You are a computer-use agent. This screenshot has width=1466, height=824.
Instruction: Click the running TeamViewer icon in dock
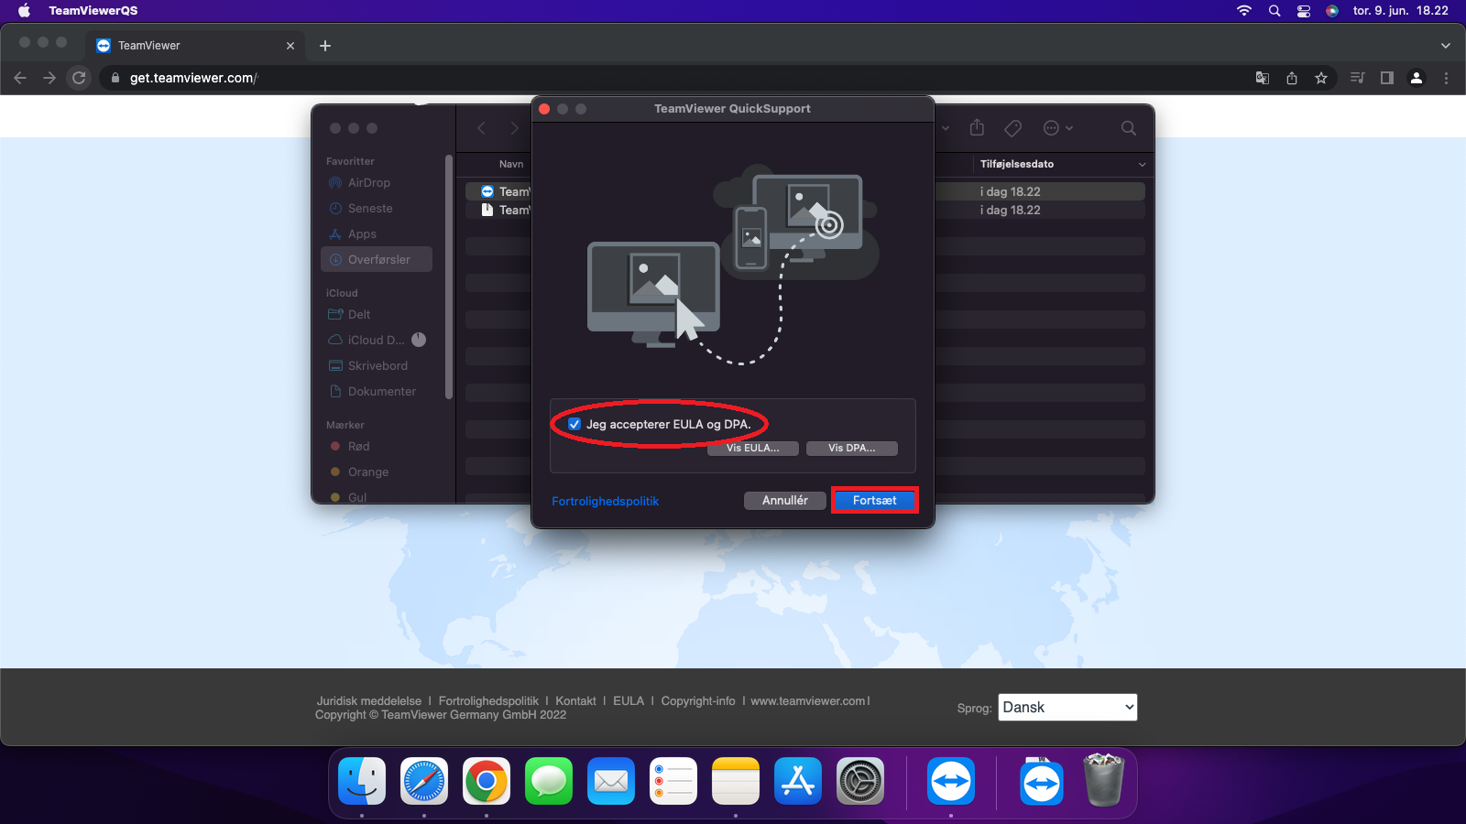coord(951,781)
